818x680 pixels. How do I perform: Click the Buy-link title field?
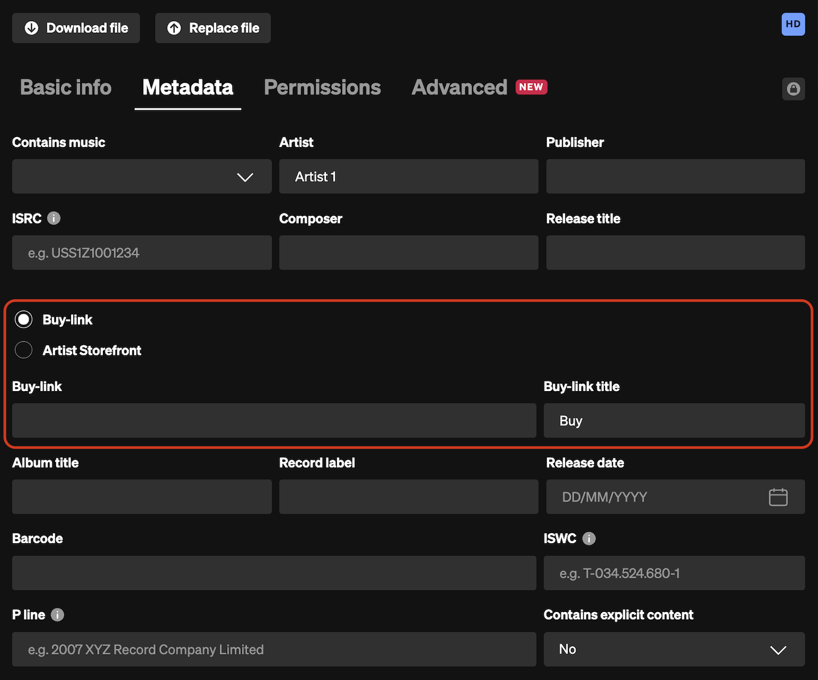[674, 421]
